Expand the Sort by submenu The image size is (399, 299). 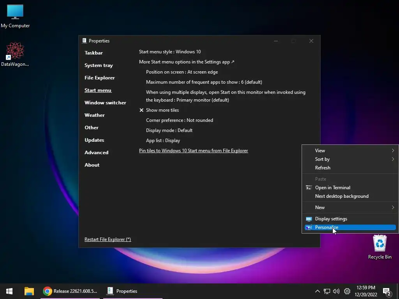pos(350,159)
